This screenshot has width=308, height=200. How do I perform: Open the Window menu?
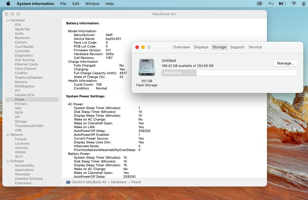[92, 4]
